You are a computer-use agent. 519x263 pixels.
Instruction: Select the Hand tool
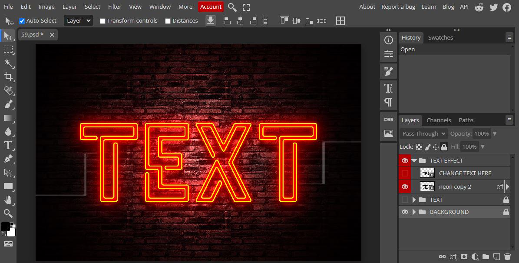pos(9,200)
